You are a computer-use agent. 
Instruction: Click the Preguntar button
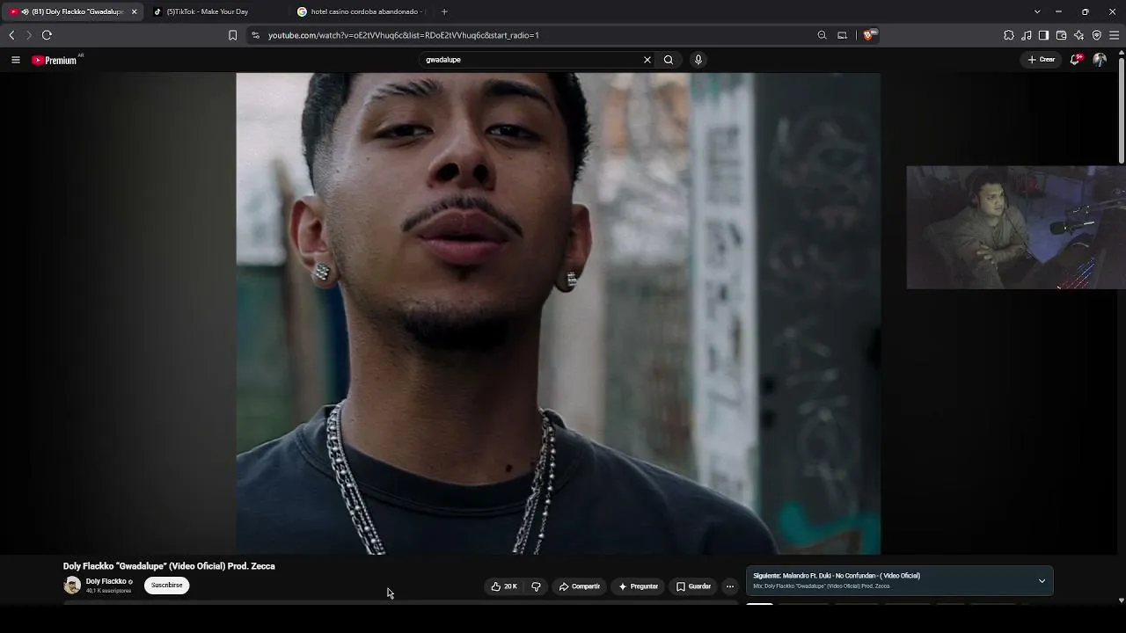639,586
